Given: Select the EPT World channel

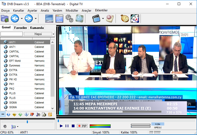Looking at the screenshot, I should pos(25,61).
